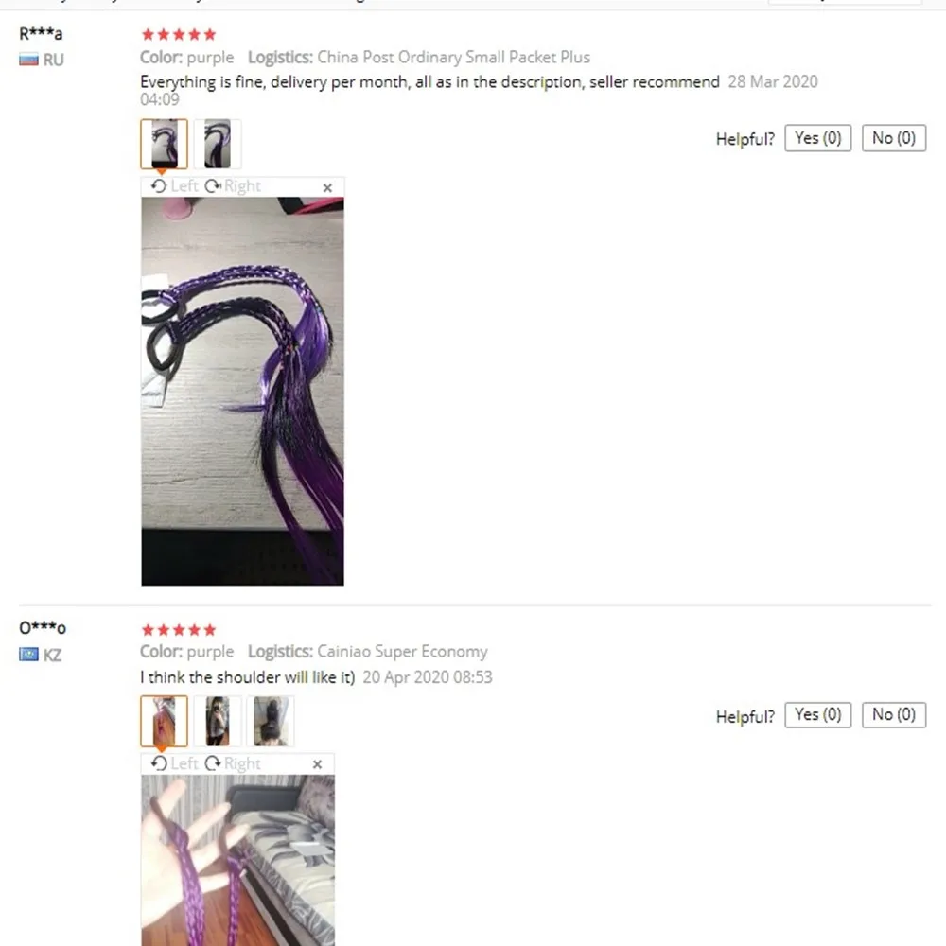Image resolution: width=946 pixels, height=946 pixels.
Task: Close R***a's expanded photo viewer
Action: [x=327, y=188]
